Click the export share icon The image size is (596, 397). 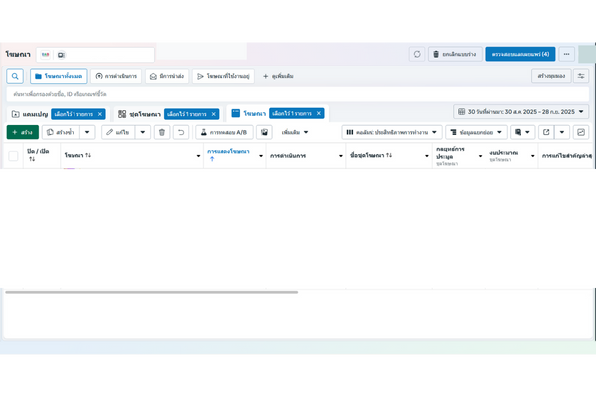(x=546, y=132)
